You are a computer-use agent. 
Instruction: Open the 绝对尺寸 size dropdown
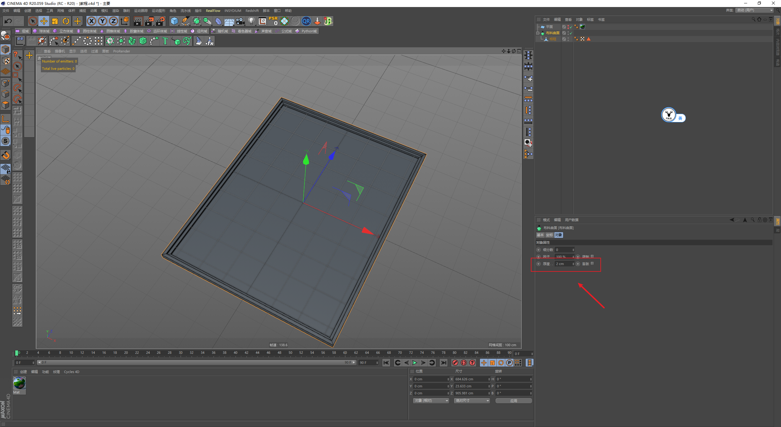pyautogui.click(x=472, y=400)
